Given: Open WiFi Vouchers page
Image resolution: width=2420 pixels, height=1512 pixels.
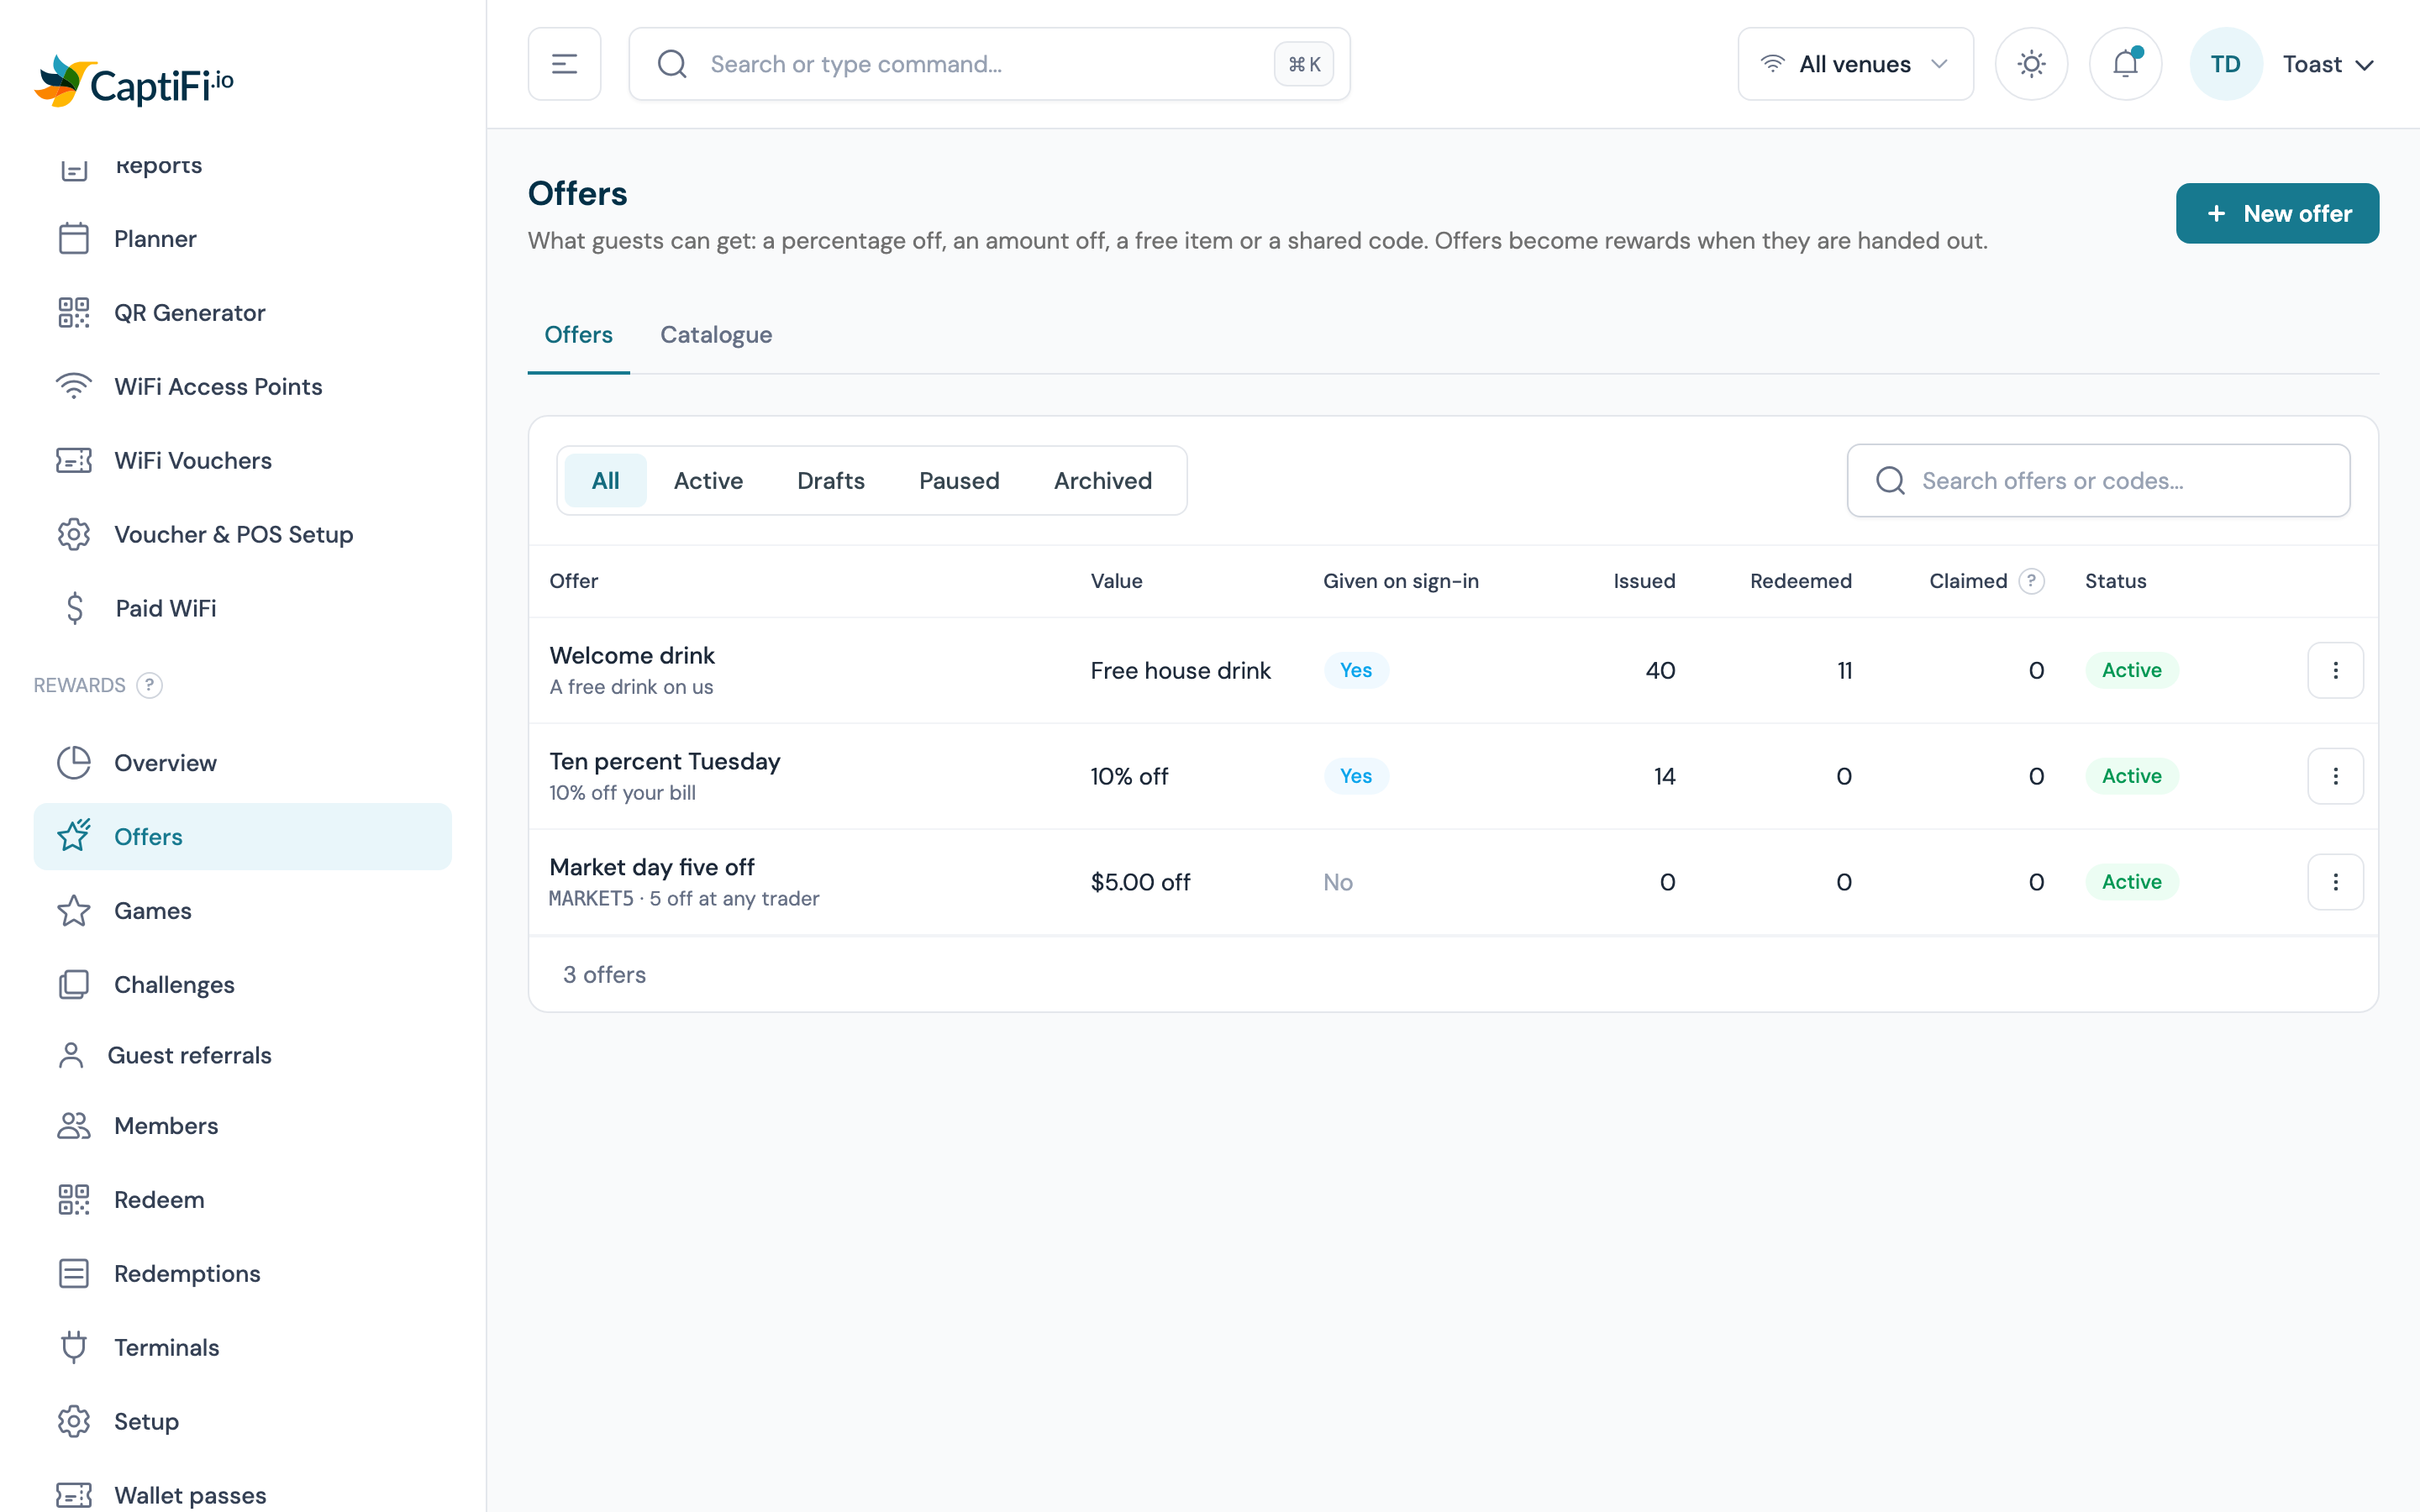Looking at the screenshot, I should pos(242,460).
